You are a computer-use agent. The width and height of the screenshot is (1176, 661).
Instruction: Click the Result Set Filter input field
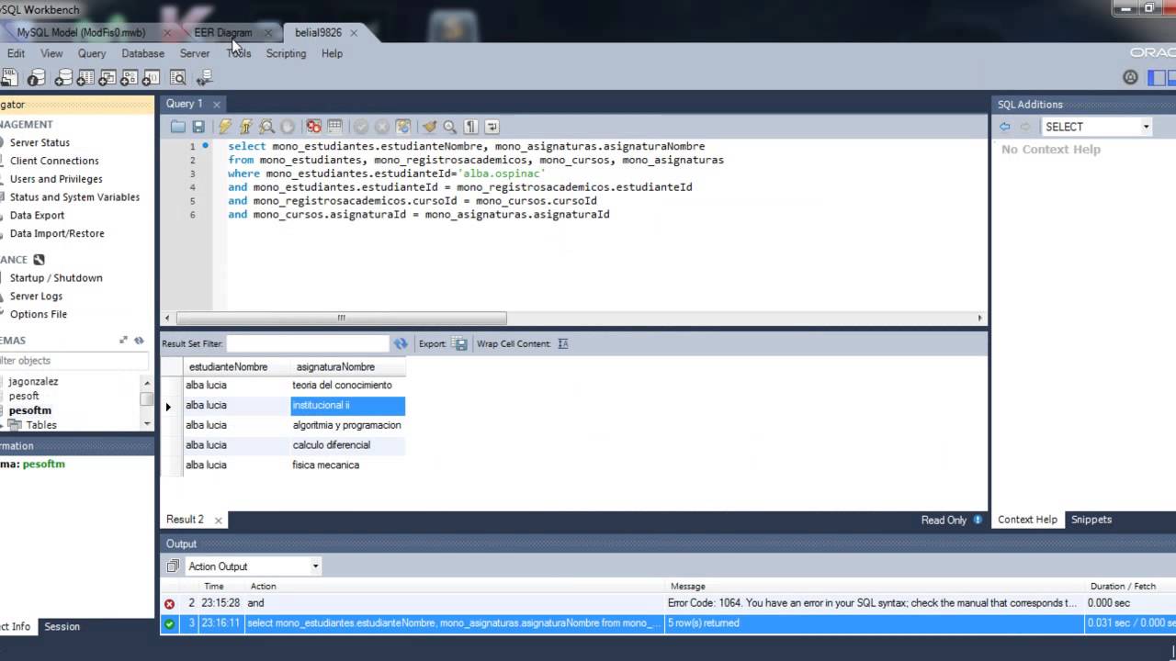[x=308, y=343]
